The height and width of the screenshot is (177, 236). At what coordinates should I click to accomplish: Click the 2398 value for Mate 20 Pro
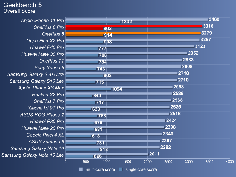coord(171,127)
